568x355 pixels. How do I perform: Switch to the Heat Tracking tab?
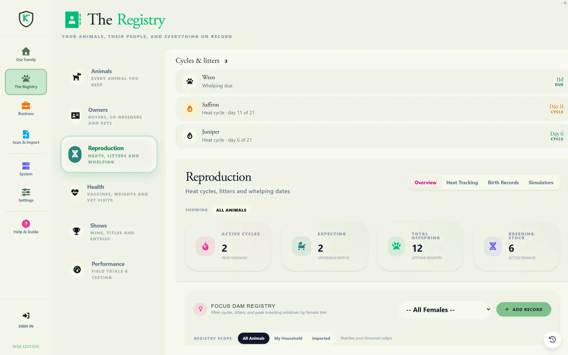(462, 183)
